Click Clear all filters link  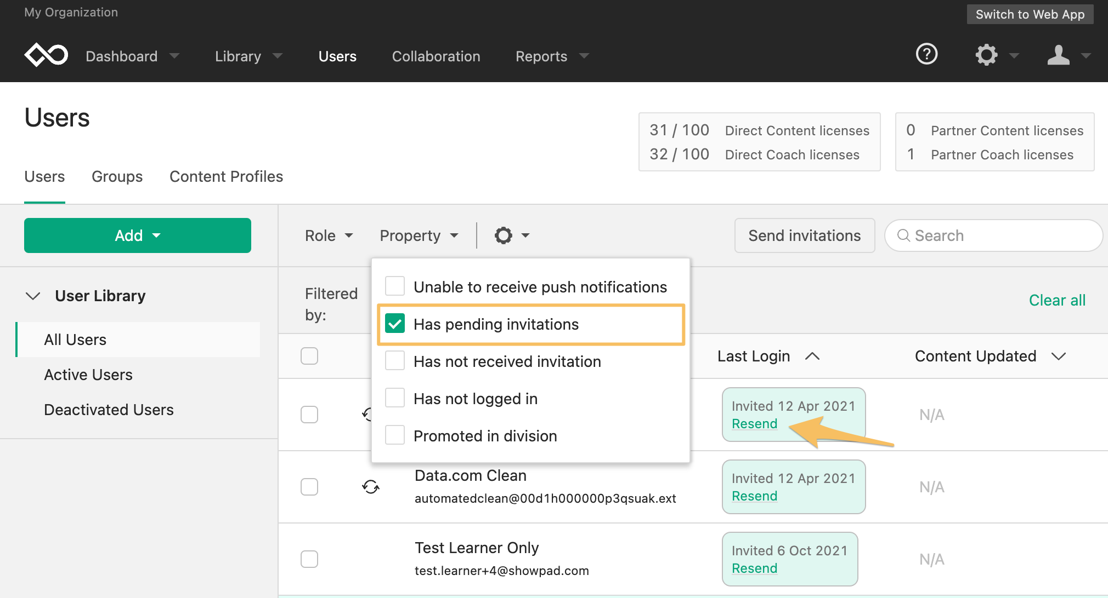[x=1057, y=300]
